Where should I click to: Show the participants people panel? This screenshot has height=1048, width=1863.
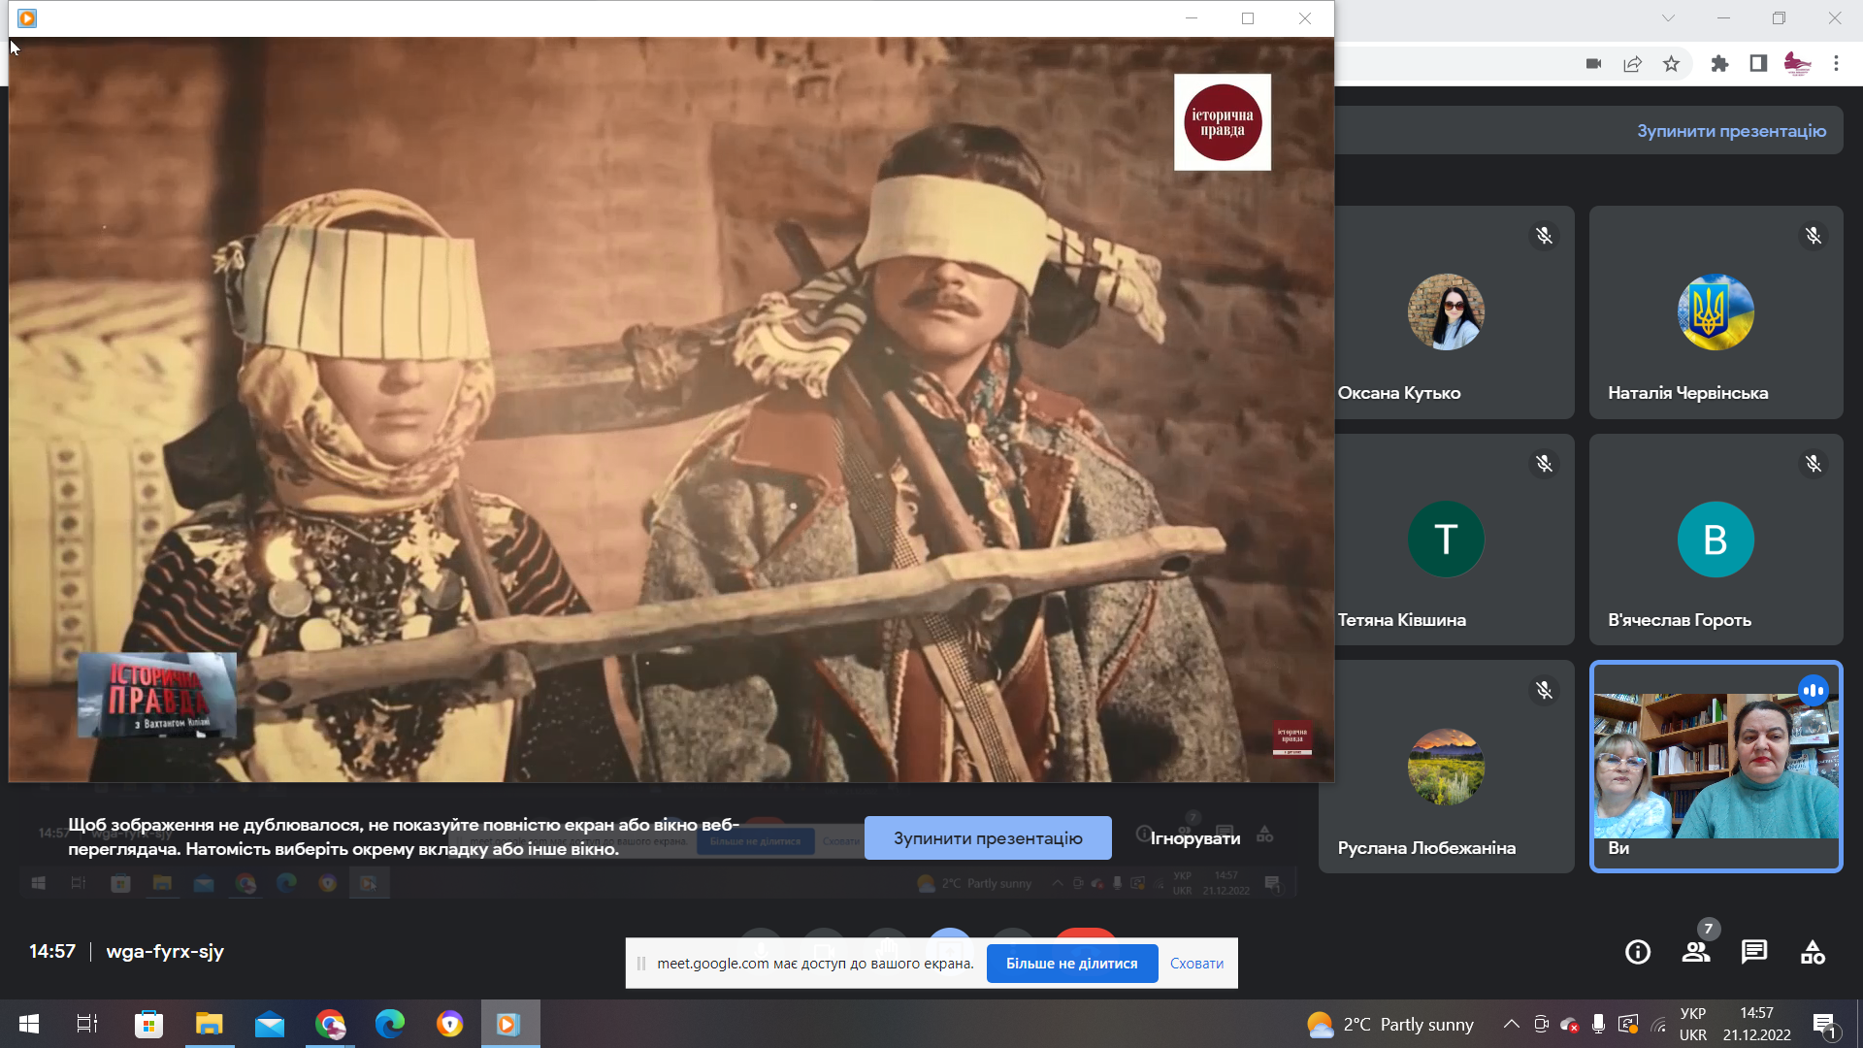tap(1696, 952)
